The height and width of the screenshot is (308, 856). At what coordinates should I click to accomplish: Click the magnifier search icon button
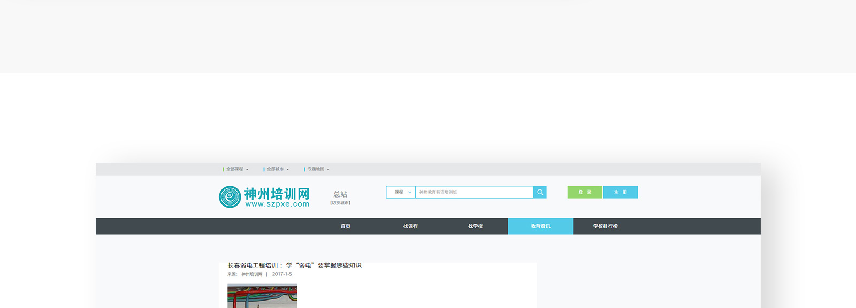coord(540,192)
